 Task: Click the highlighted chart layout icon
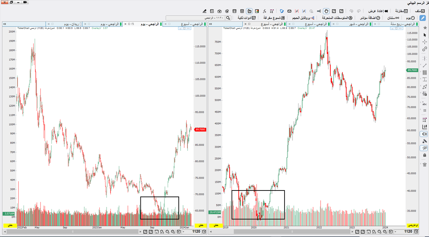pyautogui.click(x=249, y=11)
